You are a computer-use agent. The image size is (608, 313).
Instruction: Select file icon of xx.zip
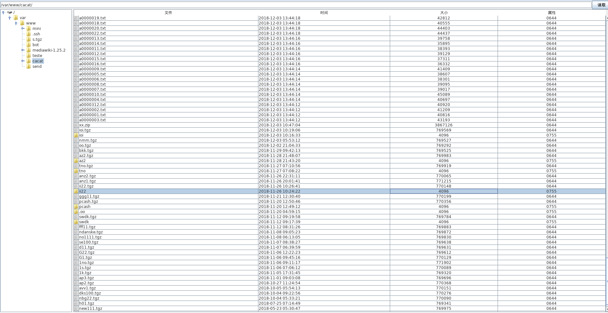tap(76, 125)
